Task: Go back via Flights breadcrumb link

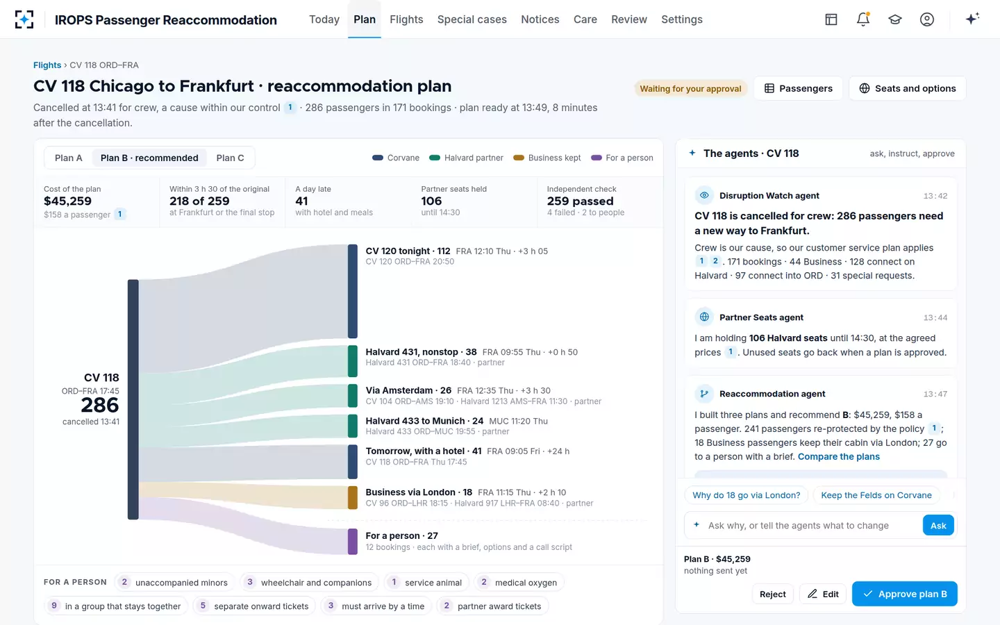Action: point(47,65)
